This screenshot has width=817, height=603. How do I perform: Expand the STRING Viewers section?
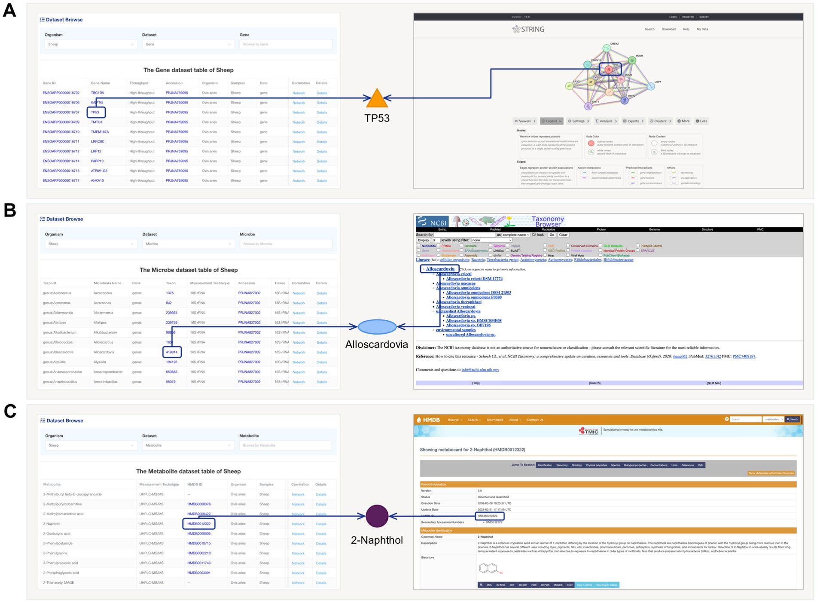525,121
